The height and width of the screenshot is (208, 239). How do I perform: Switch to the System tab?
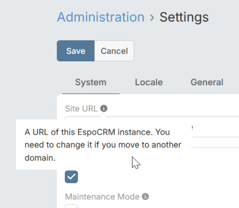[90, 82]
